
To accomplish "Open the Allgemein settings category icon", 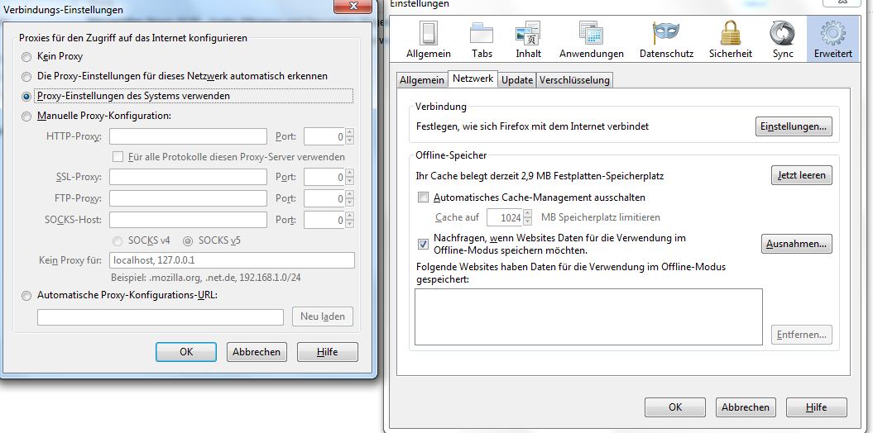I will tap(428, 39).
